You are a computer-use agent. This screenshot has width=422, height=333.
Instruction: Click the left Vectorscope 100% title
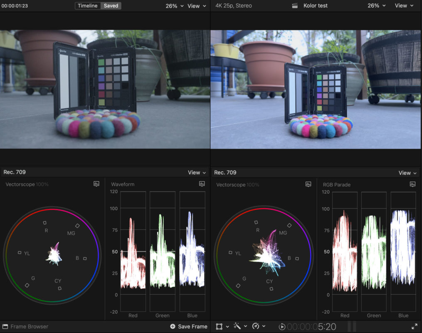[x=27, y=184]
